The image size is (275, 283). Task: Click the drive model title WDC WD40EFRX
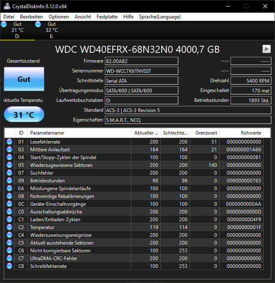click(x=137, y=49)
